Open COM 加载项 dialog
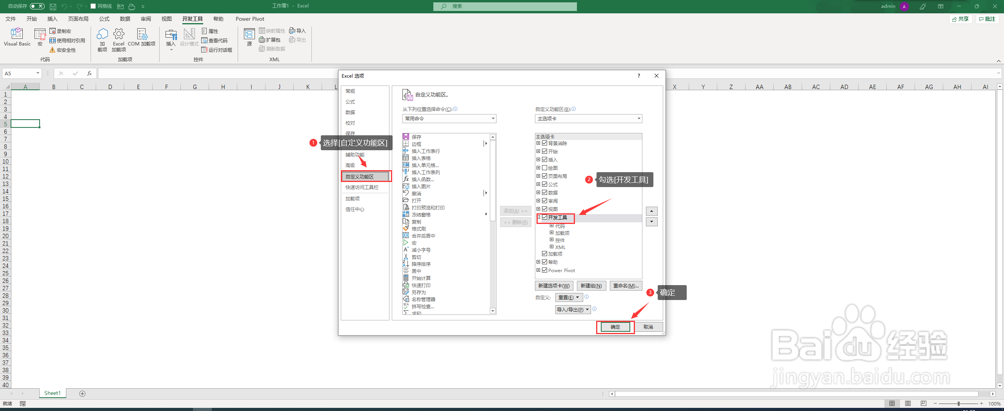This screenshot has height=411, width=1004. [x=142, y=37]
